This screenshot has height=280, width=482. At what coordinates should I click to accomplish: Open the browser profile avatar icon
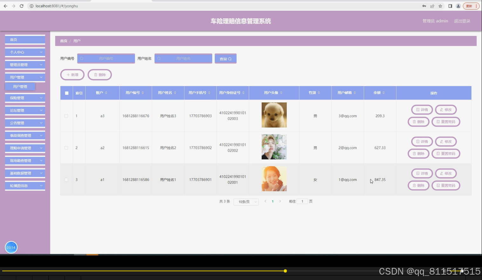(x=458, y=6)
